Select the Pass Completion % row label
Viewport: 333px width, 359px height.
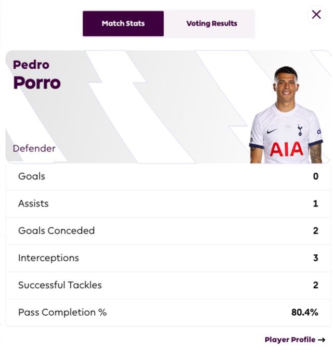[x=62, y=312]
